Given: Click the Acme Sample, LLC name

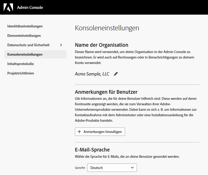Looking at the screenshot, I should coord(92,74).
